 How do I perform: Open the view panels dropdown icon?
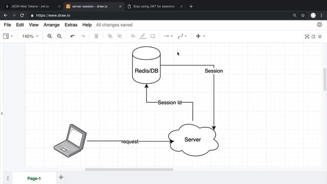coord(8,36)
